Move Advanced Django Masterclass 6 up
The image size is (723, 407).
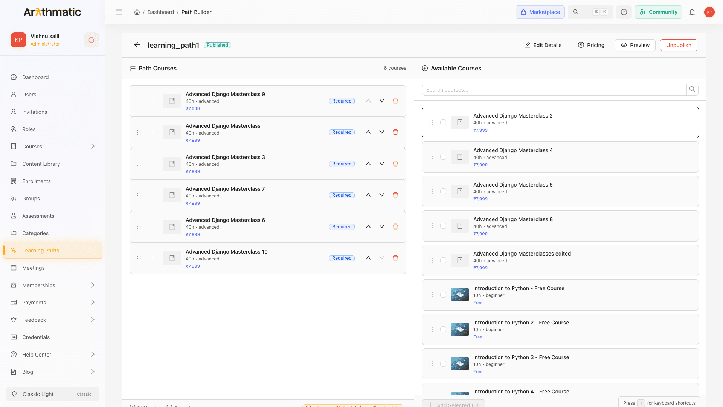point(368,226)
